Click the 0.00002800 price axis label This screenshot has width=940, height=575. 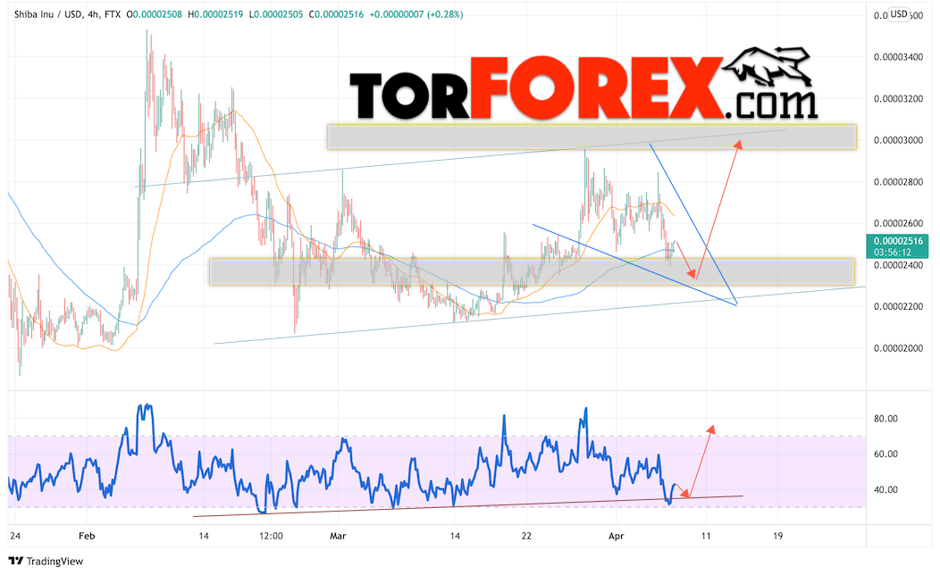(x=898, y=182)
